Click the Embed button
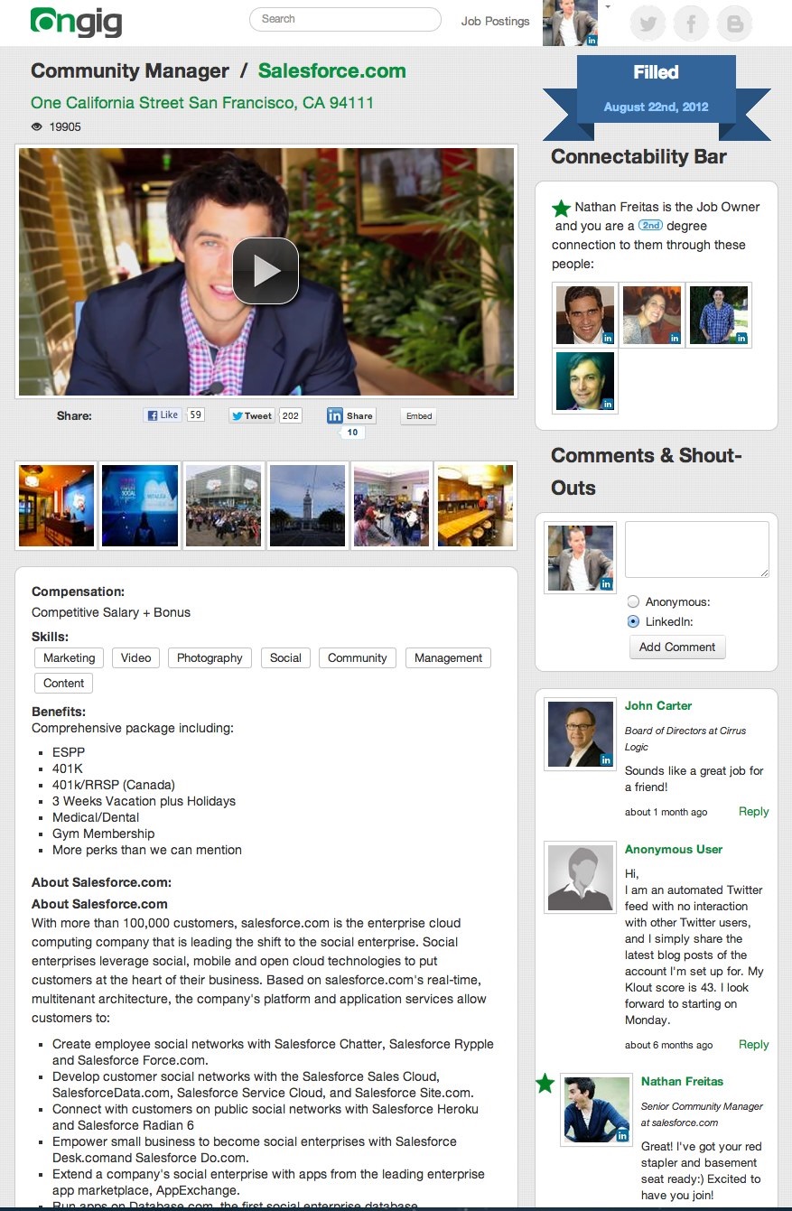 419,416
